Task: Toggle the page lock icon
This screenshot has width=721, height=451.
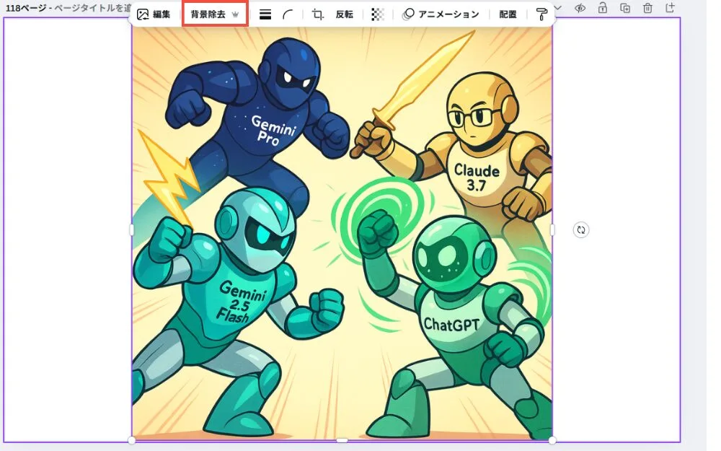Action: pyautogui.click(x=602, y=8)
